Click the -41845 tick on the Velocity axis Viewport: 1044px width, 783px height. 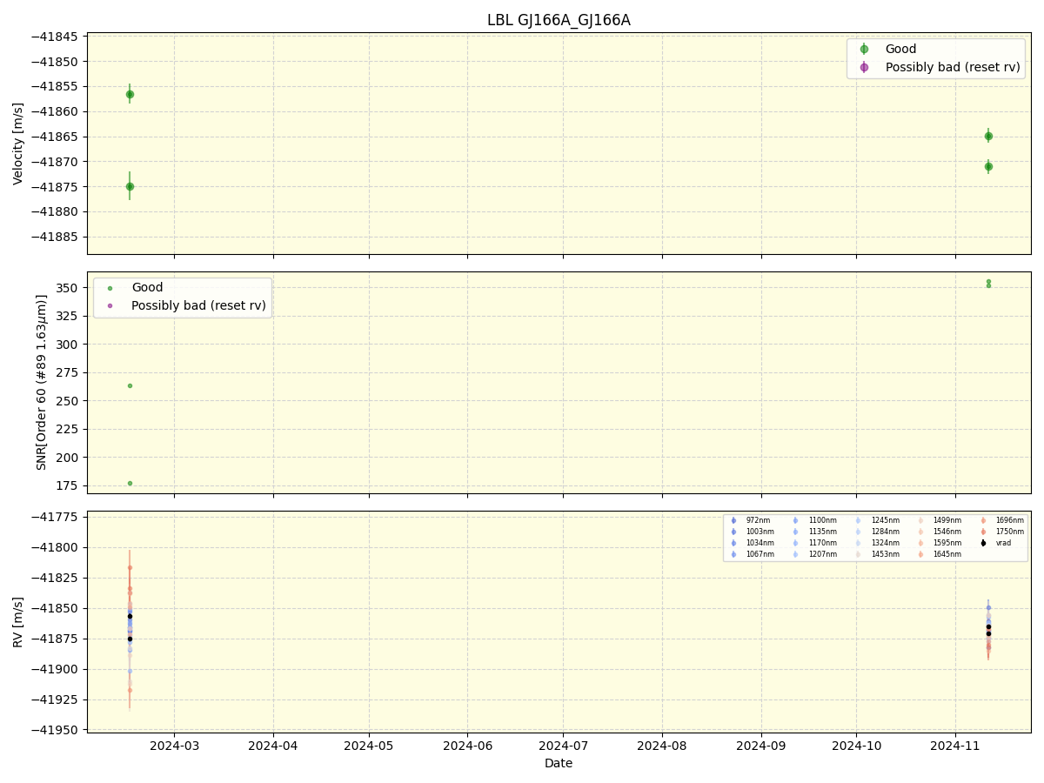[x=57, y=37]
